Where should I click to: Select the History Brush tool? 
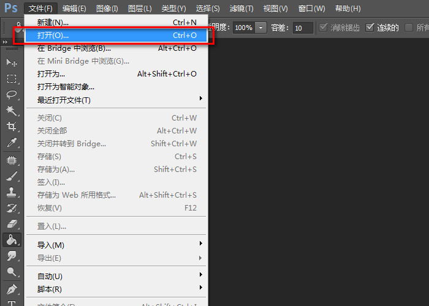pos(12,208)
